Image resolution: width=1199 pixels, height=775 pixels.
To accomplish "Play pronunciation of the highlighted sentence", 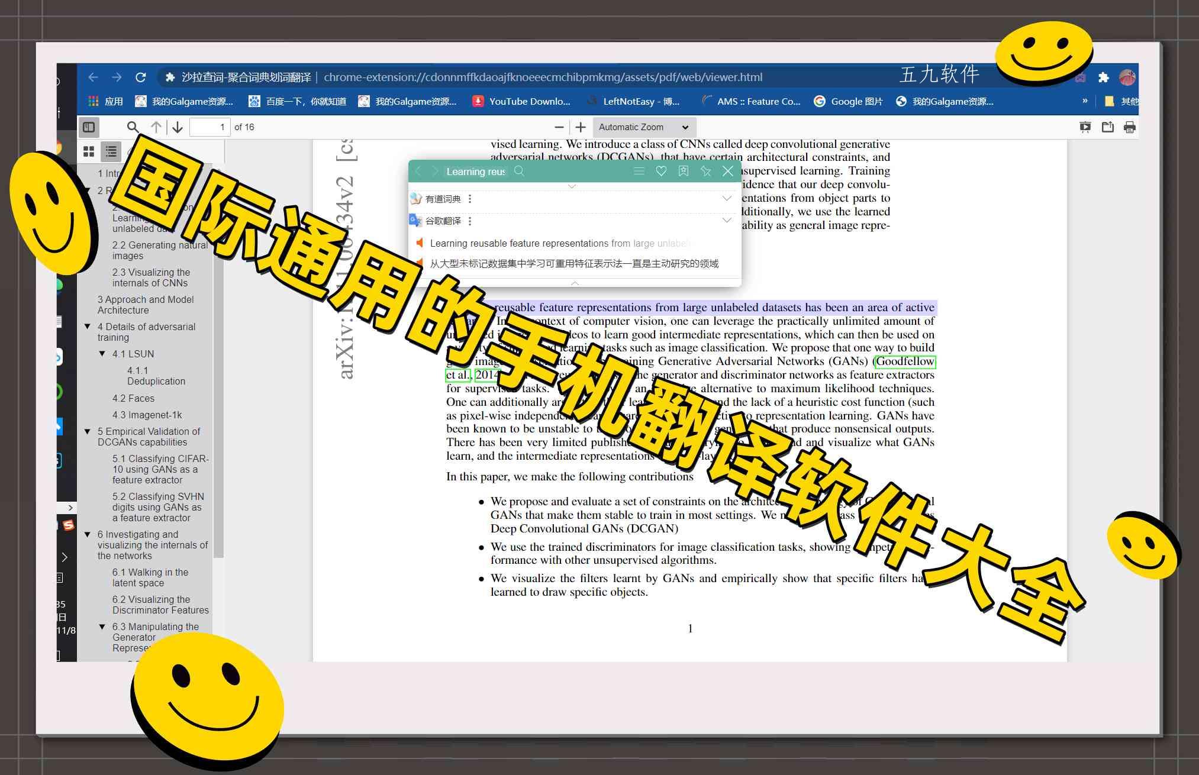I will tap(420, 243).
